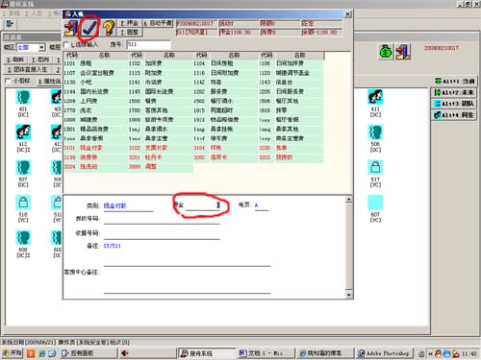The image size is (481, 360).
Task: Click the 开始 Start button
Action: tap(12, 353)
